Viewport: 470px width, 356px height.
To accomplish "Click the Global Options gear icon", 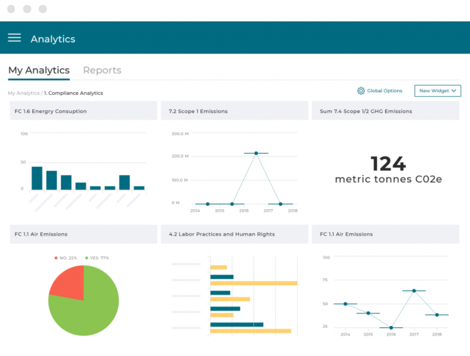I will (x=361, y=91).
